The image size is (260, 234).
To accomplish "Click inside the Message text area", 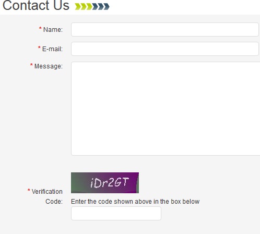I will click(166, 109).
